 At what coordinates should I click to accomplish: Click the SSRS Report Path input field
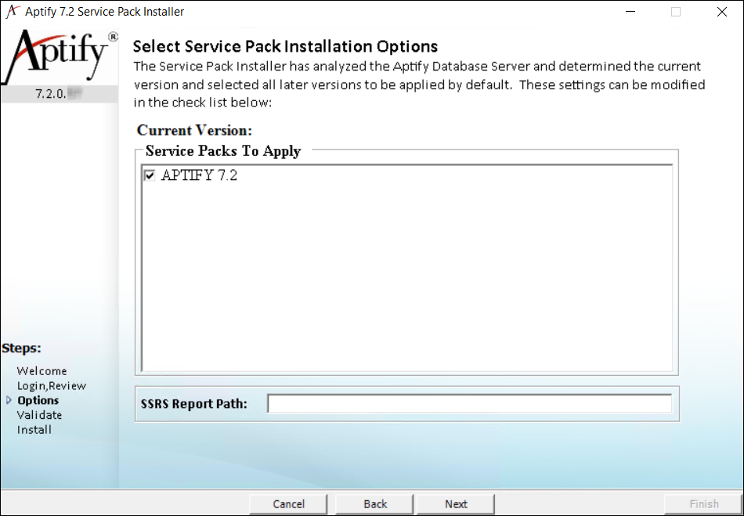click(469, 403)
